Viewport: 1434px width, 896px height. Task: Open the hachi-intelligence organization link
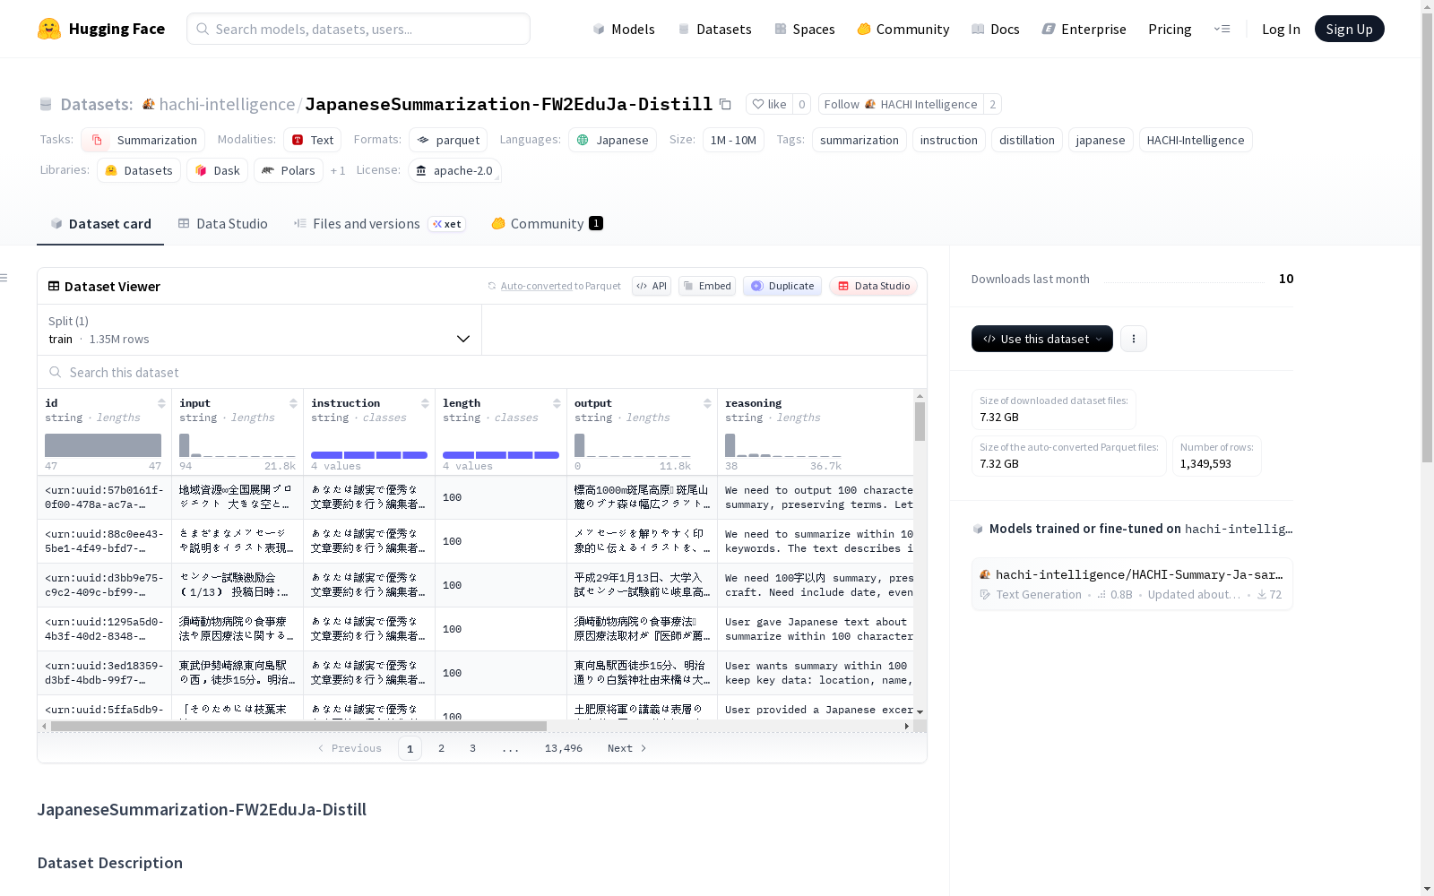pos(227,104)
